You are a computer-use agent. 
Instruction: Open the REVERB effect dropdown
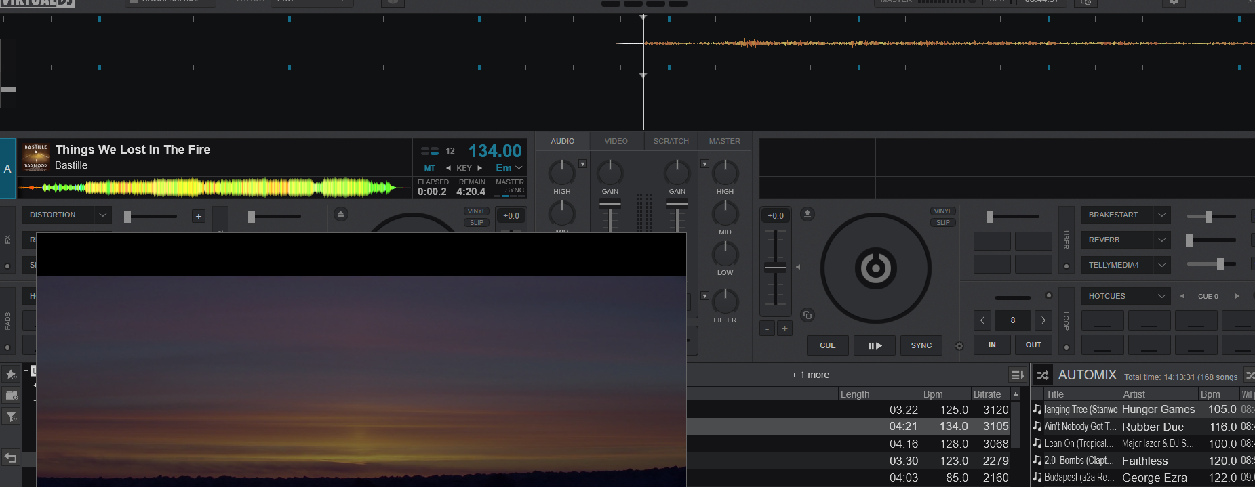click(1162, 240)
